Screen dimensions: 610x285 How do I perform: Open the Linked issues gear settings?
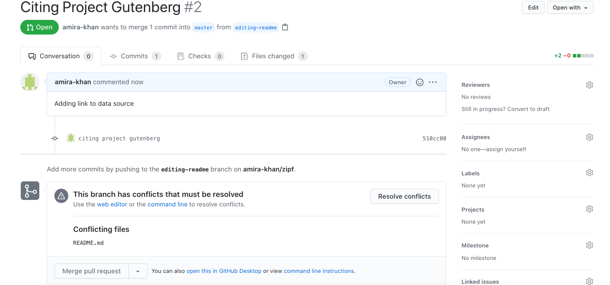(589, 282)
